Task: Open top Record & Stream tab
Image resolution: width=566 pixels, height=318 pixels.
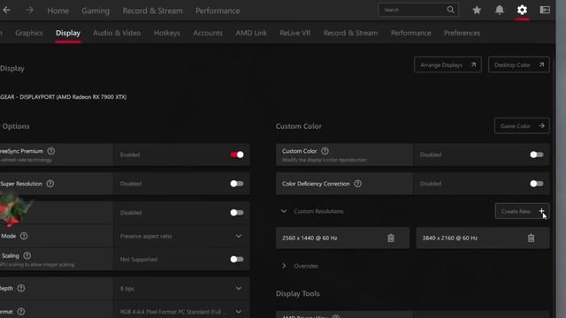Action: 153,11
